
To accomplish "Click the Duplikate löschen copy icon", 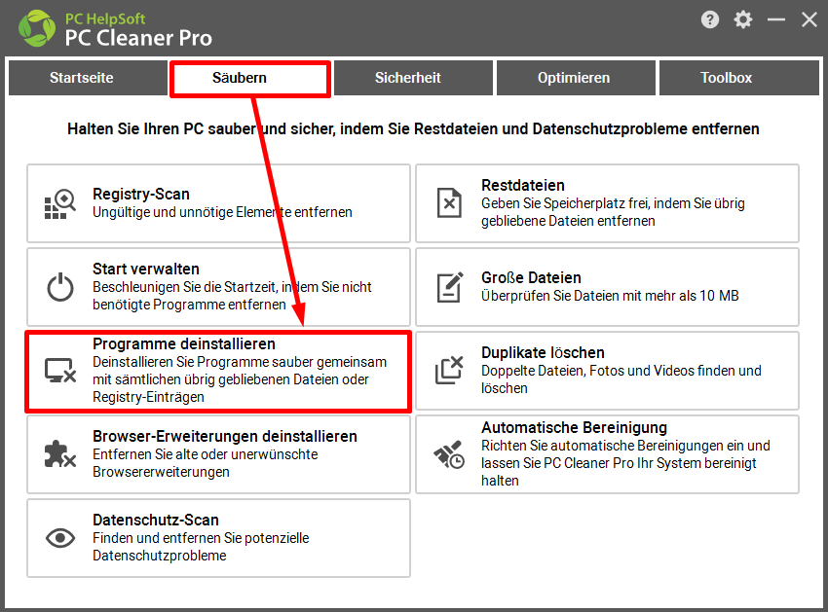I will point(449,371).
